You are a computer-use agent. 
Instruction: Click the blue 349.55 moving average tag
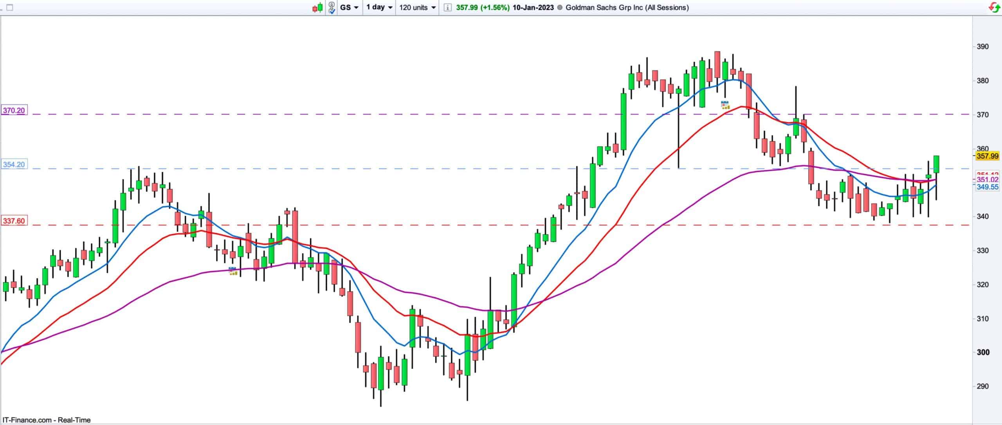pyautogui.click(x=987, y=187)
